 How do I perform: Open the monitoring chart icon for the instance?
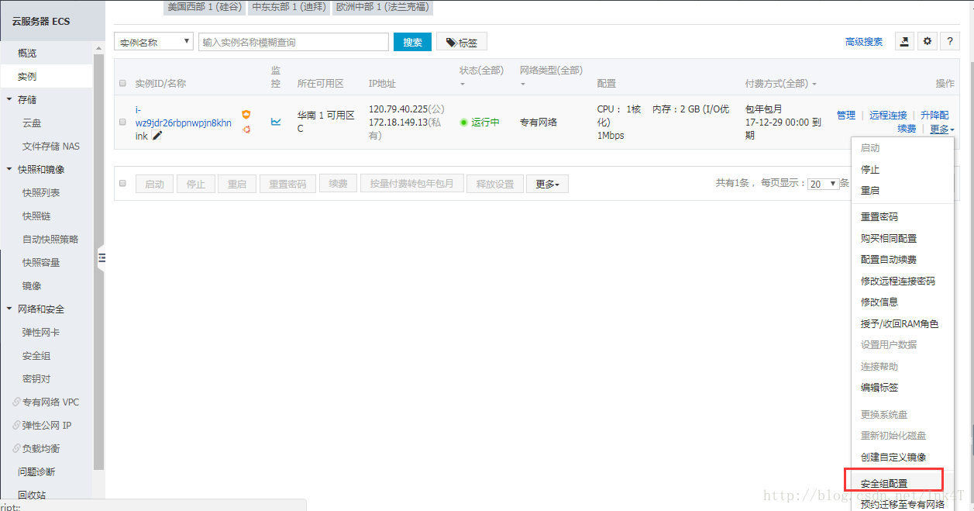(276, 122)
